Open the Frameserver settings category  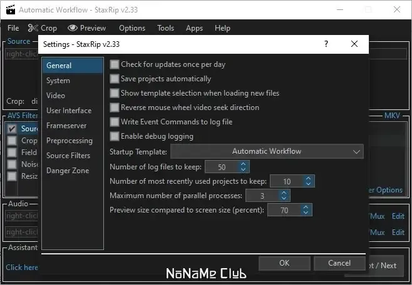tap(73, 126)
